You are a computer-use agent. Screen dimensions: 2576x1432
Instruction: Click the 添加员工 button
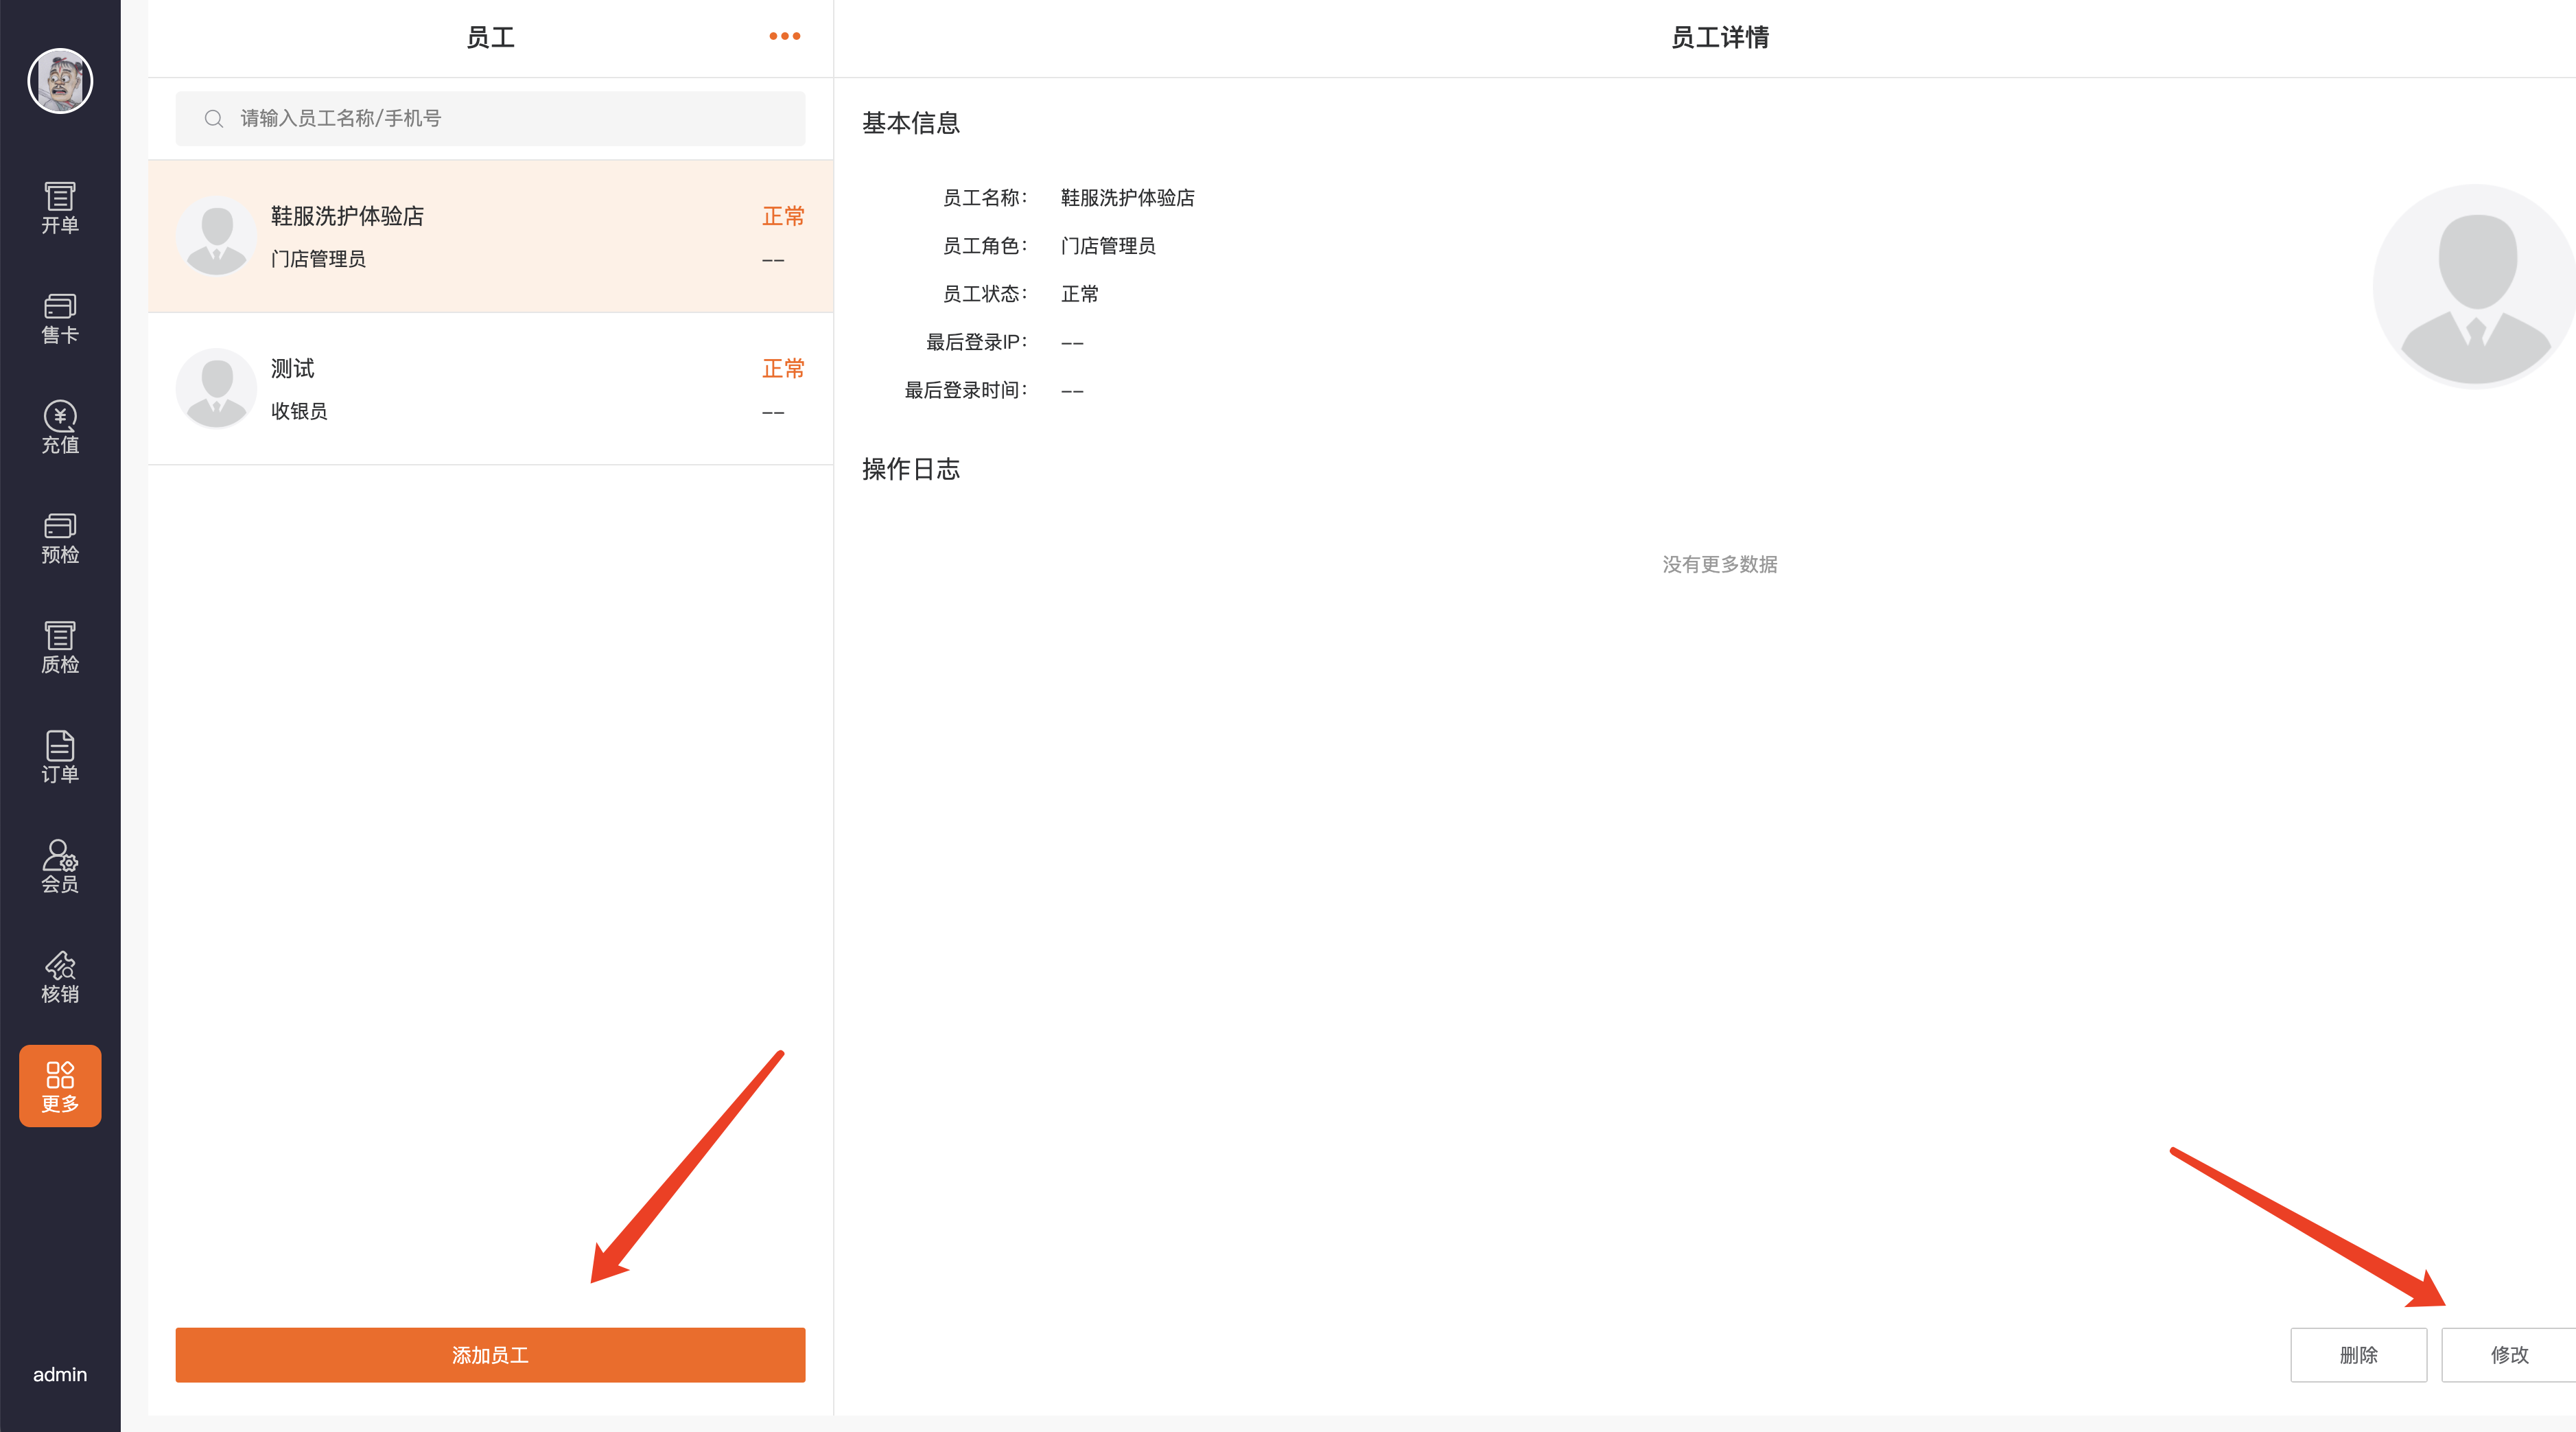[490, 1354]
